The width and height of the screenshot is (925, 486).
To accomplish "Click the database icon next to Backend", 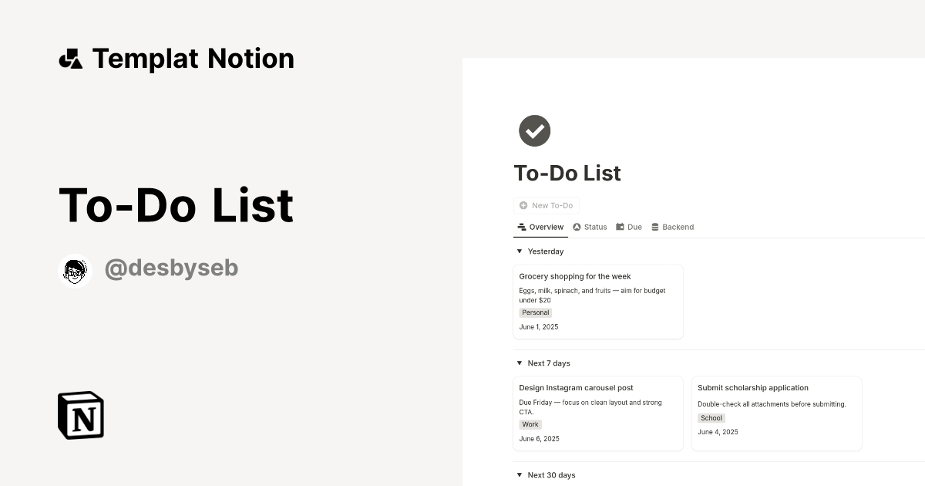I will click(x=654, y=227).
